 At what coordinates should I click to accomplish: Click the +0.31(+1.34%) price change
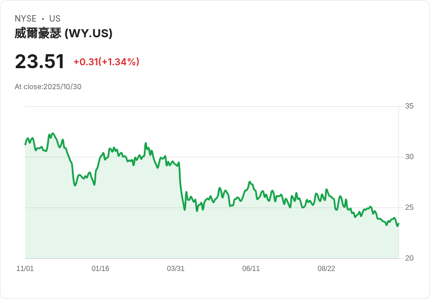coord(106,62)
